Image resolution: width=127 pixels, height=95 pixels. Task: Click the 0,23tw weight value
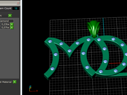point(5,24)
